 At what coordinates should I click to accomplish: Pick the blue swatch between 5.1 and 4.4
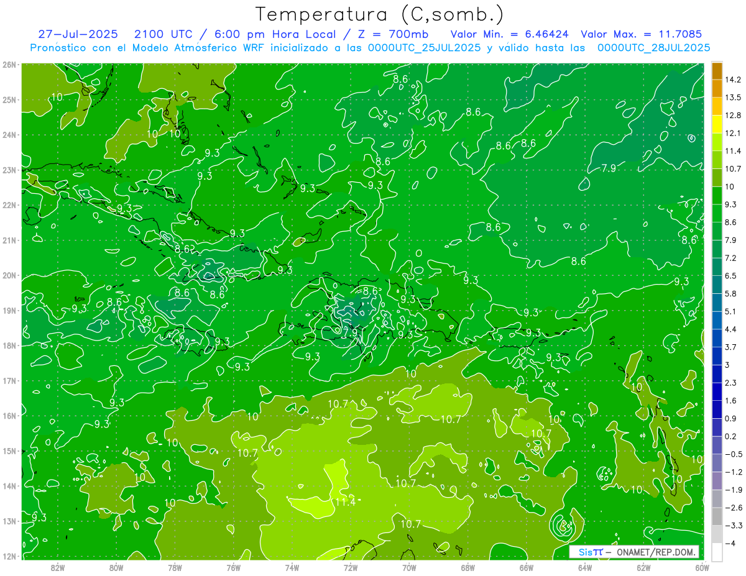(x=717, y=320)
